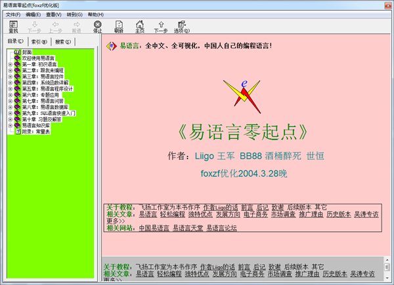Click the book icon beside 第五章:易语言程序设计
This screenshot has width=394, height=285.
tap(17, 88)
